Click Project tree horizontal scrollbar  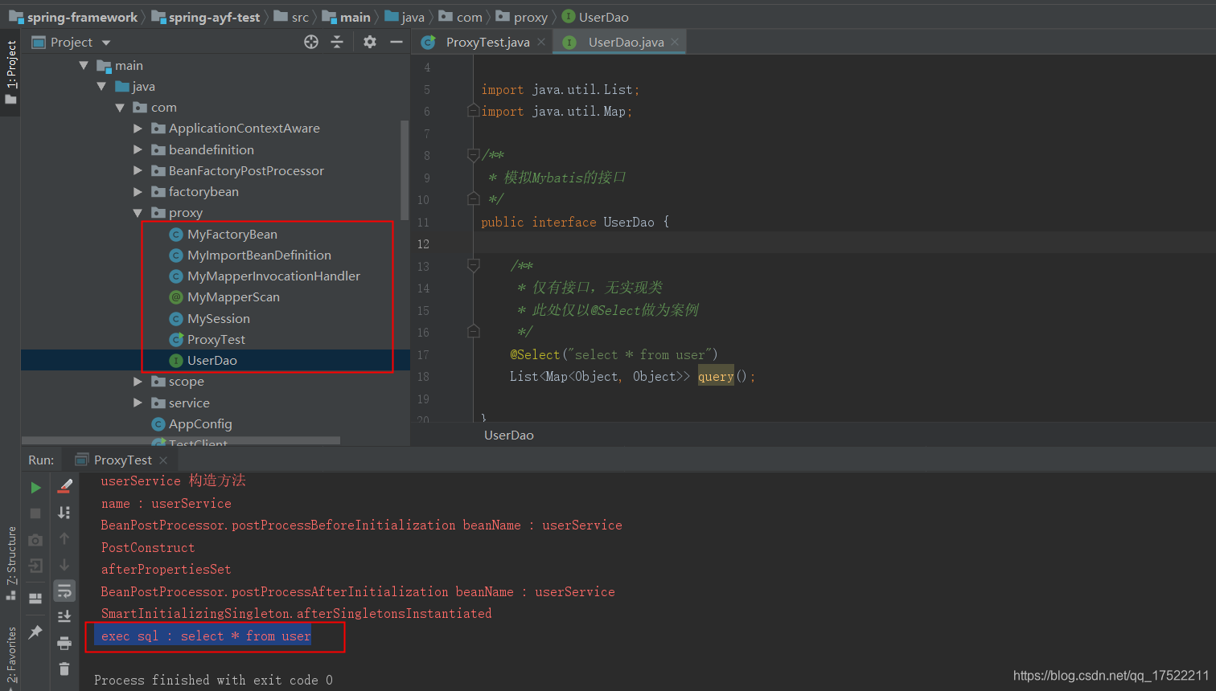tap(181, 440)
